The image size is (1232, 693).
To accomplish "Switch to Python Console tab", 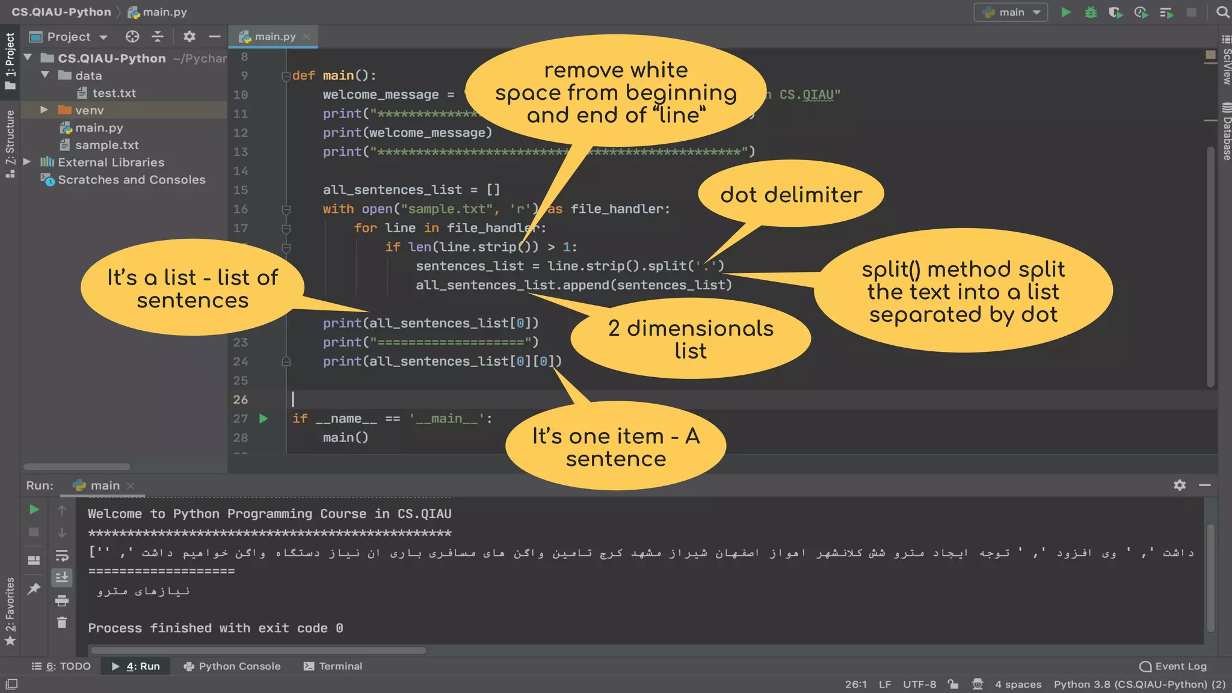I will [x=232, y=666].
